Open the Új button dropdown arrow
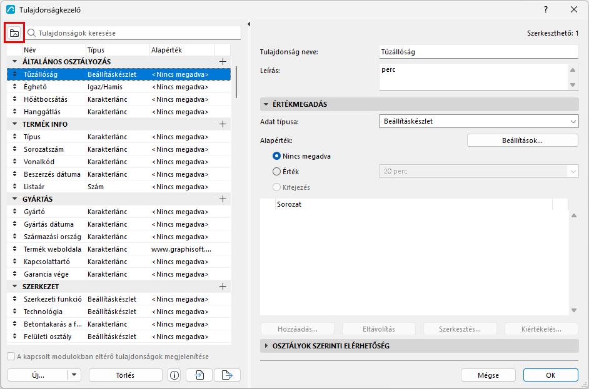Viewport: 589px width, 389px height. (x=74, y=375)
